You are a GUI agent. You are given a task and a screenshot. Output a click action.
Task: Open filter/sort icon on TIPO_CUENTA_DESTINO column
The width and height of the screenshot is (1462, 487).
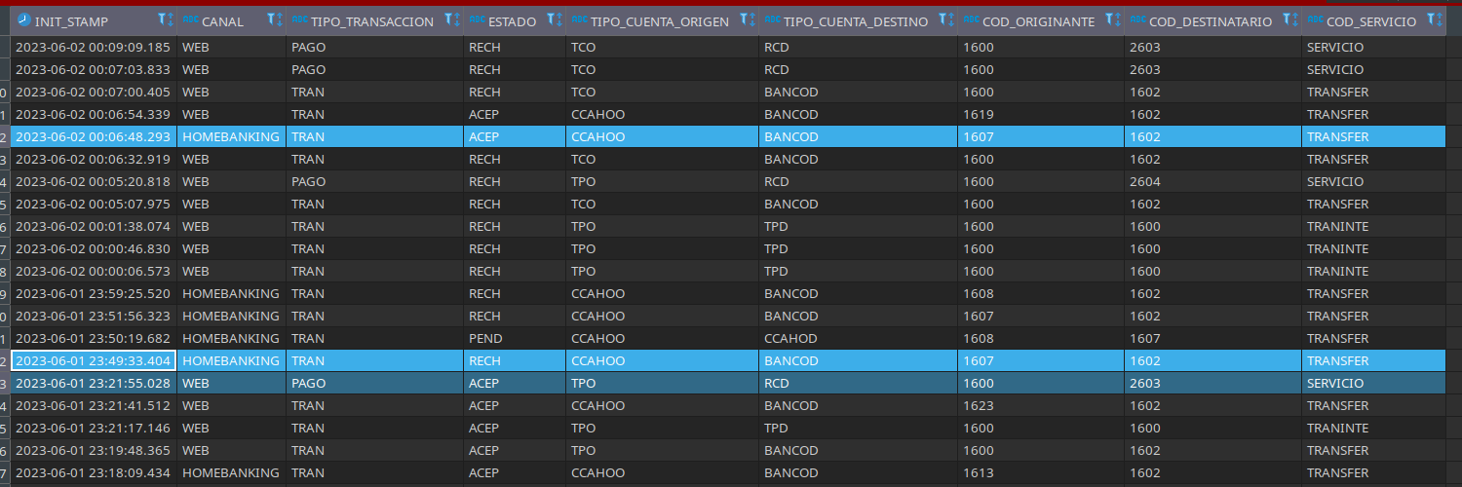point(945,20)
